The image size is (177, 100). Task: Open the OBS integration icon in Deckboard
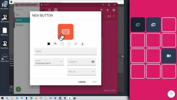(43, 10)
